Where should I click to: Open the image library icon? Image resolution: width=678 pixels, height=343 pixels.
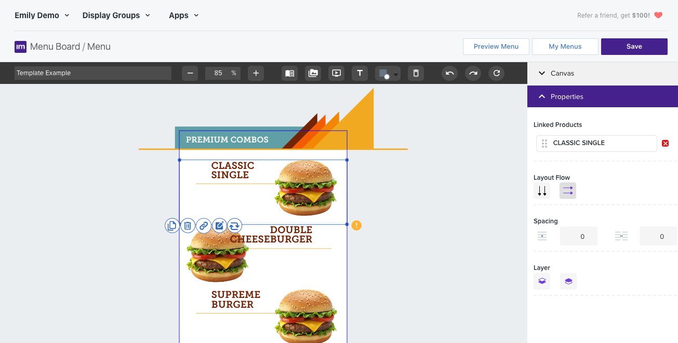pyautogui.click(x=313, y=73)
